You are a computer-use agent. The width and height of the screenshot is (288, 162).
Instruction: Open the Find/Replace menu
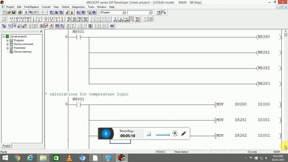pyautogui.click(x=31, y=7)
